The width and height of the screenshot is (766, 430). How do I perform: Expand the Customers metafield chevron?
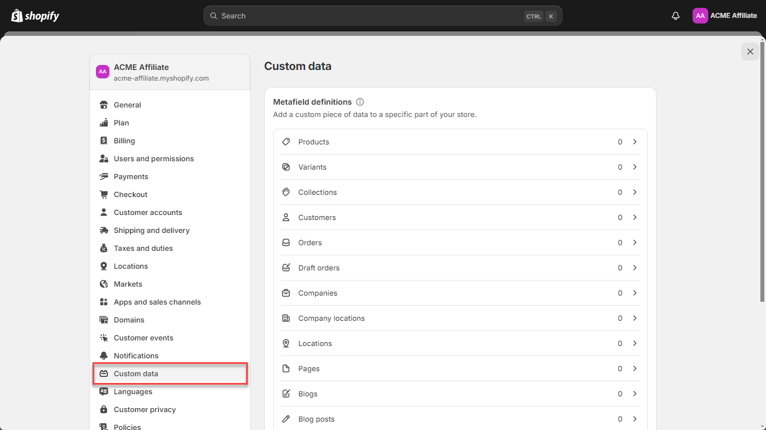pos(635,217)
